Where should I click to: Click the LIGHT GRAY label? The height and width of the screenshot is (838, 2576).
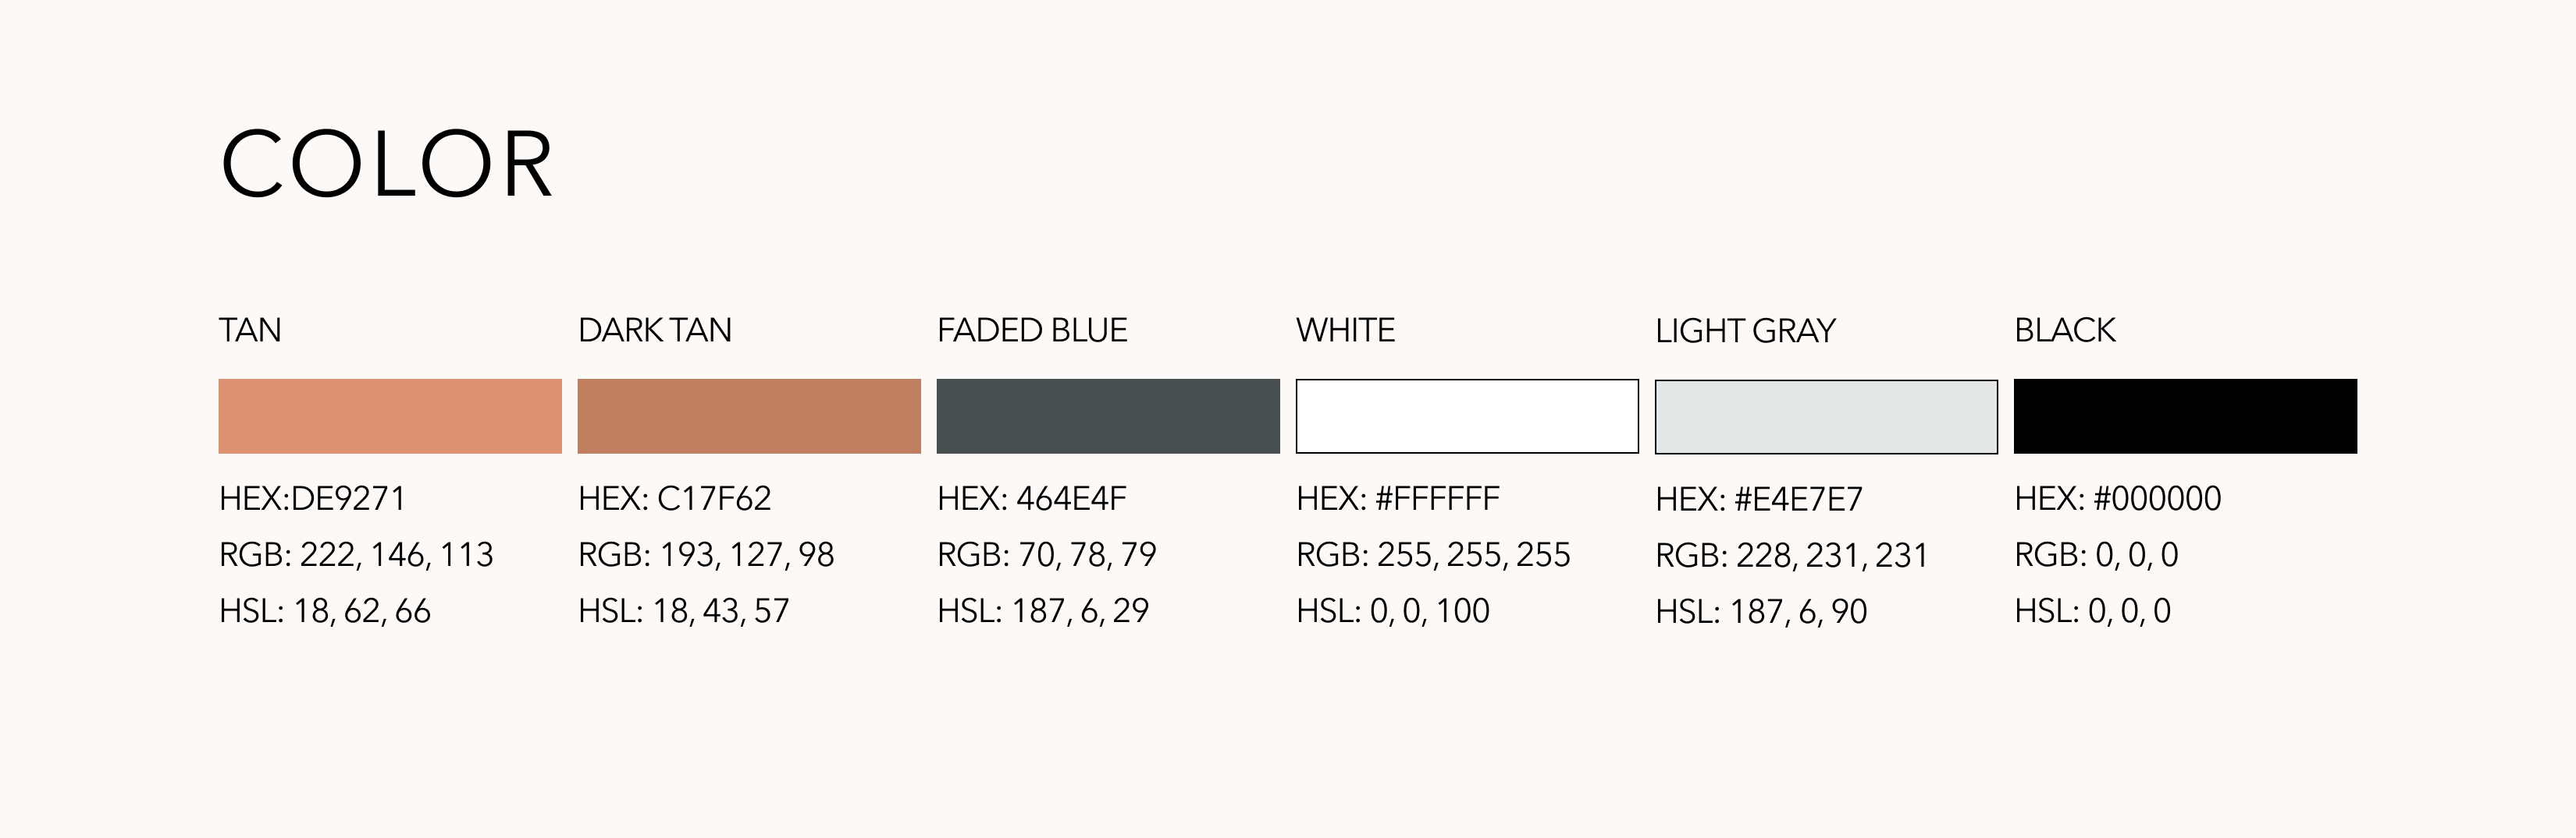[x=1746, y=331]
